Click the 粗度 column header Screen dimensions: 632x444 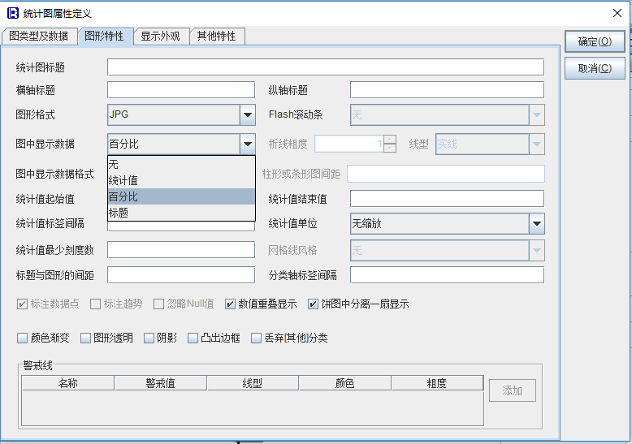(x=437, y=383)
